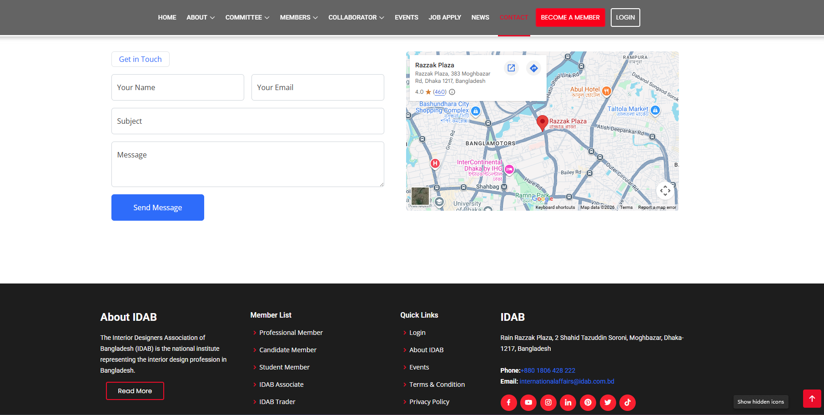Expand the Committee dropdown menu
The image size is (824, 415).
247,17
